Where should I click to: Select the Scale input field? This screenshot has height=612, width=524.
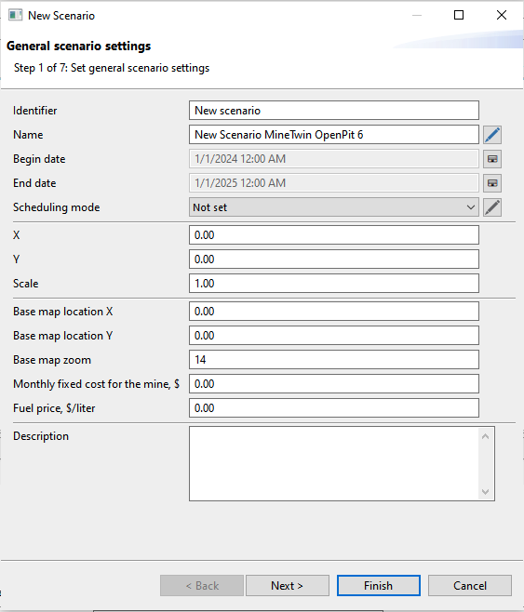pyautogui.click(x=334, y=284)
